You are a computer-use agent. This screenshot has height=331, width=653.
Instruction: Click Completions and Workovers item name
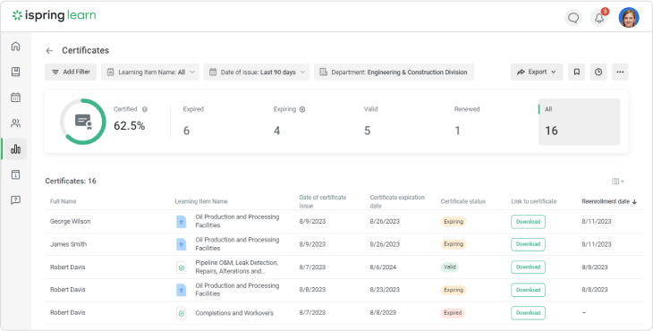234,313
